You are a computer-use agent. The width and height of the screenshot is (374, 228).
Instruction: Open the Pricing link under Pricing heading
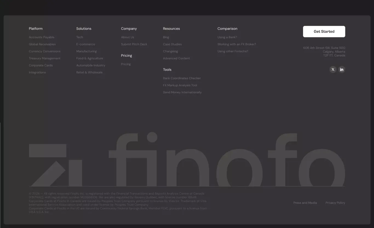(126, 64)
